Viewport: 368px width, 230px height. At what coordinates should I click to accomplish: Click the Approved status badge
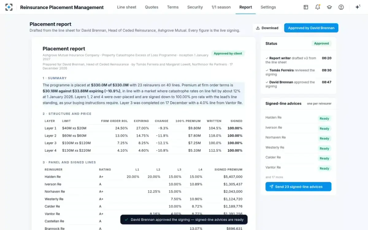pos(321,44)
